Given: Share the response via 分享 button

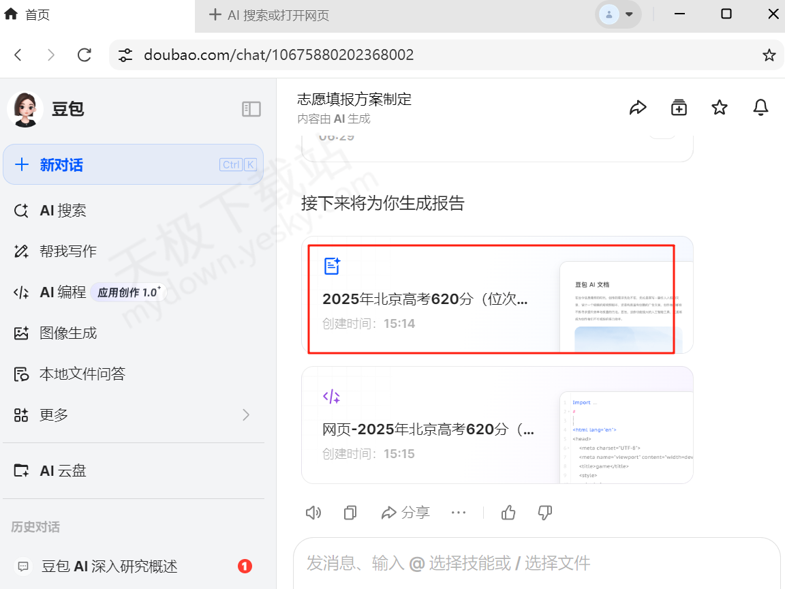Looking at the screenshot, I should 405,512.
